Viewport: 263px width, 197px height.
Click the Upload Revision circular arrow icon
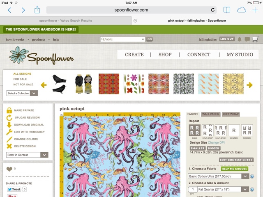(9, 118)
